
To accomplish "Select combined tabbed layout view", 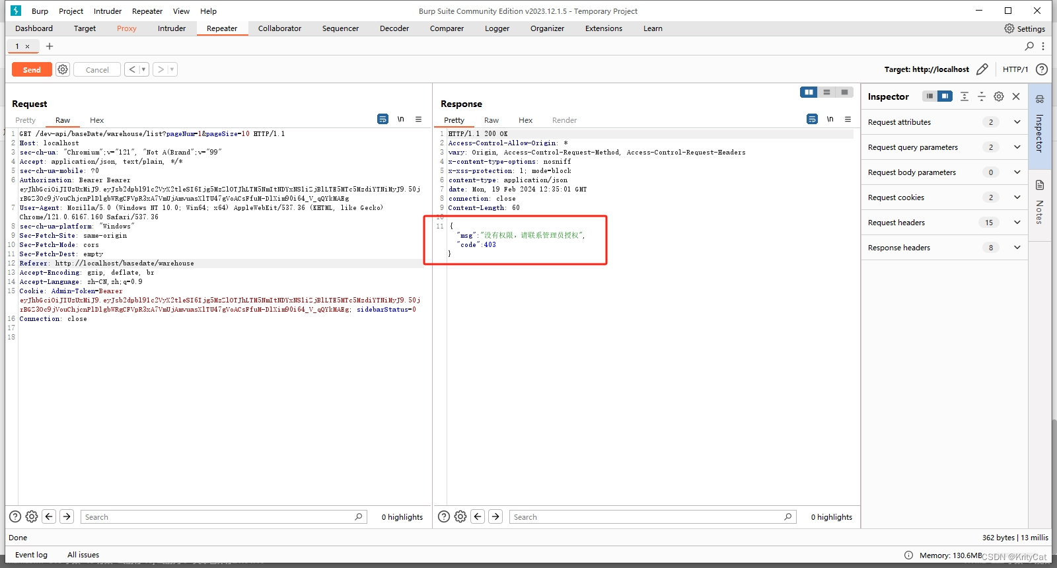I will pos(844,92).
